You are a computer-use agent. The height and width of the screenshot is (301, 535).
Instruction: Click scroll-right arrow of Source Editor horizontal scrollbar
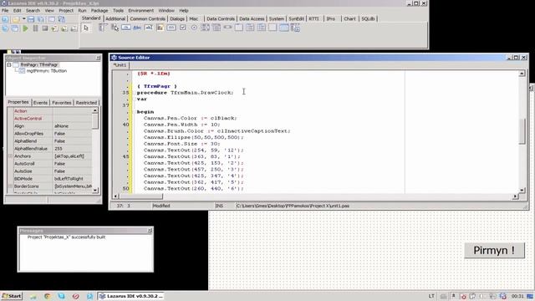pyautogui.click(x=515, y=196)
